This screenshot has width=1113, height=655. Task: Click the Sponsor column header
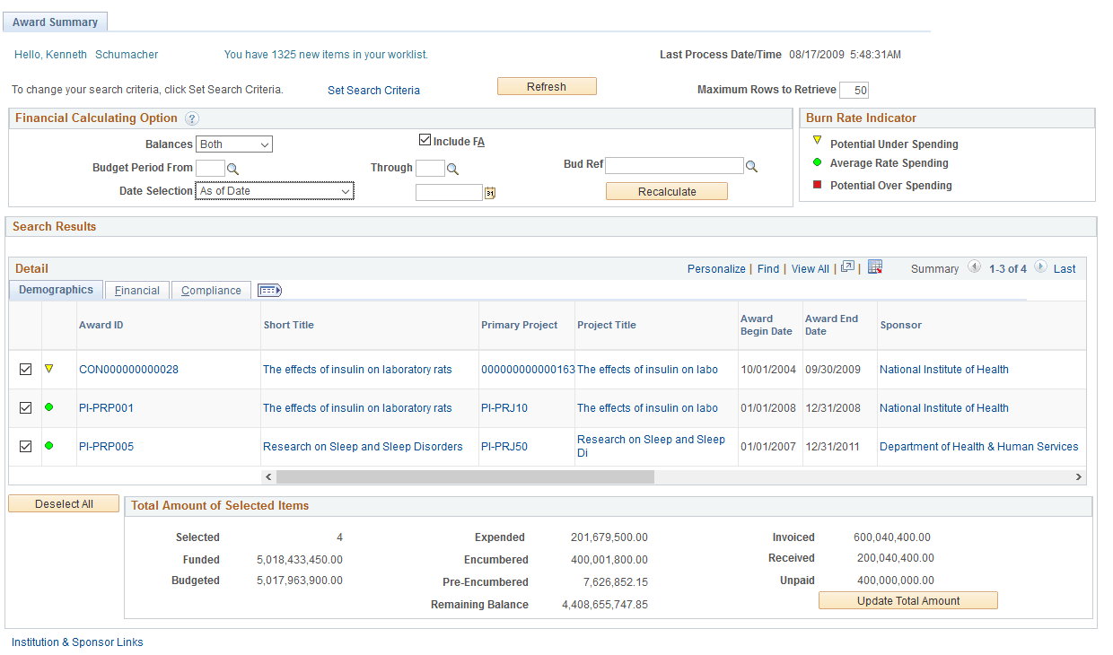point(900,325)
